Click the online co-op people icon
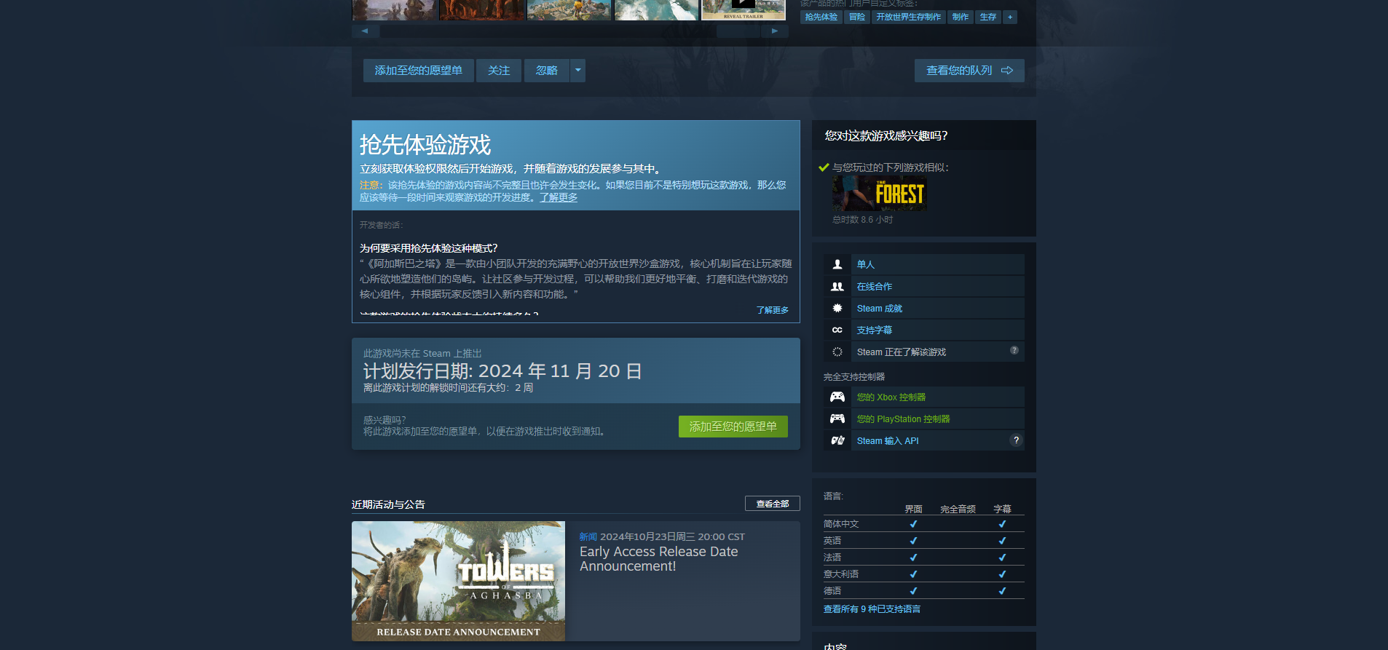1388x650 pixels. [x=837, y=286]
